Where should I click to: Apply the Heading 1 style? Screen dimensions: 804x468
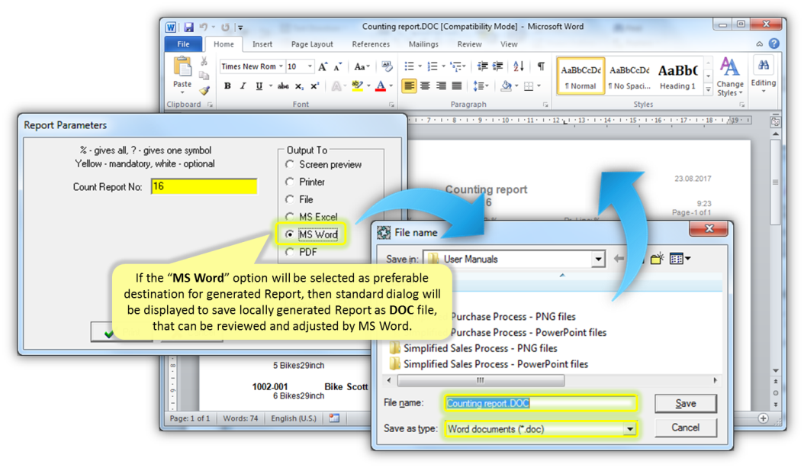(677, 76)
